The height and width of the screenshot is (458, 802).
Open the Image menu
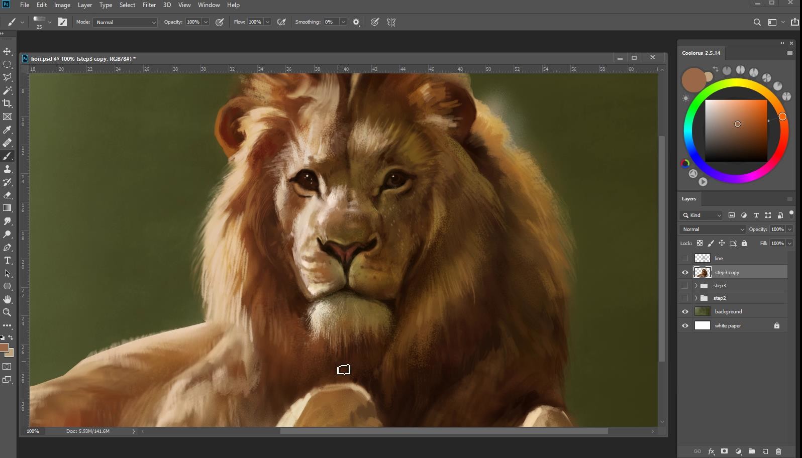[x=62, y=5]
